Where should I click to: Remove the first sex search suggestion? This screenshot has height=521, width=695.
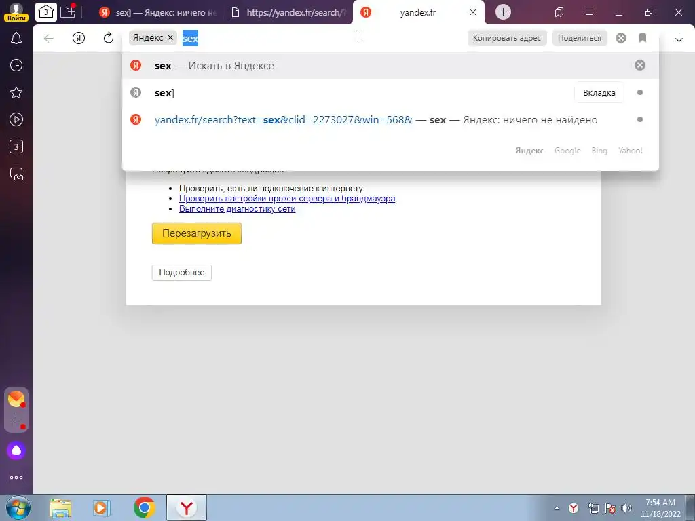pyautogui.click(x=639, y=66)
